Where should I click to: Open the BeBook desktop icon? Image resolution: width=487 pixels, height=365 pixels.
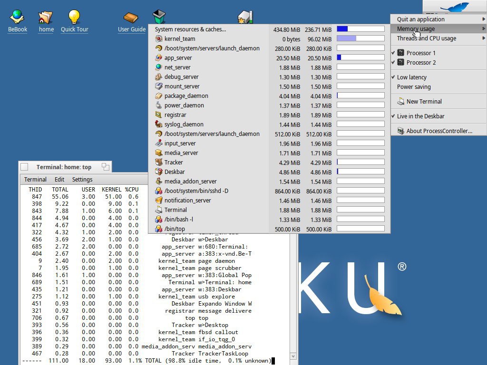click(18, 18)
